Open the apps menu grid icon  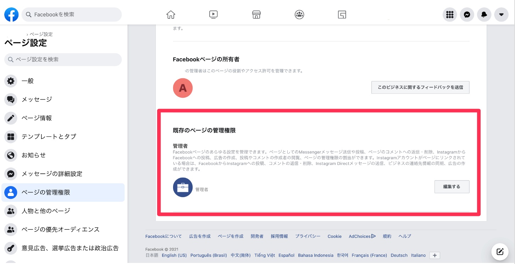450,15
